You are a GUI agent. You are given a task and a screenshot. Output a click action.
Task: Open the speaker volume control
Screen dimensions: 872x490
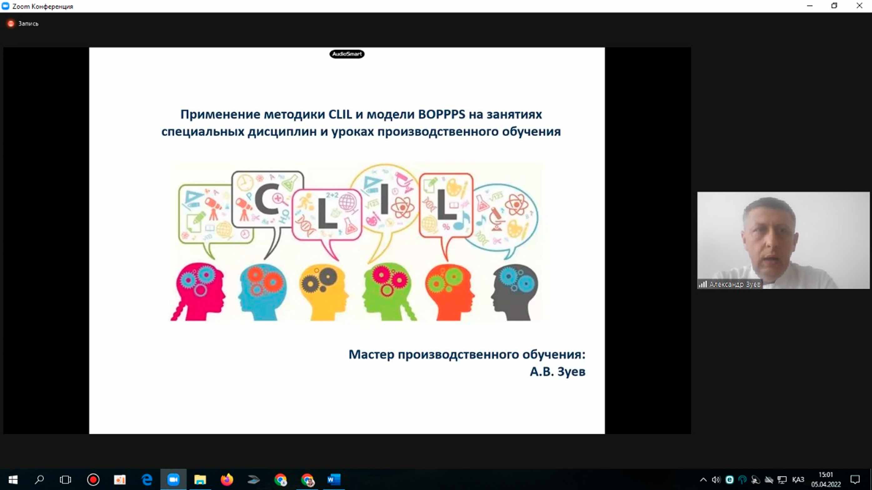click(716, 479)
